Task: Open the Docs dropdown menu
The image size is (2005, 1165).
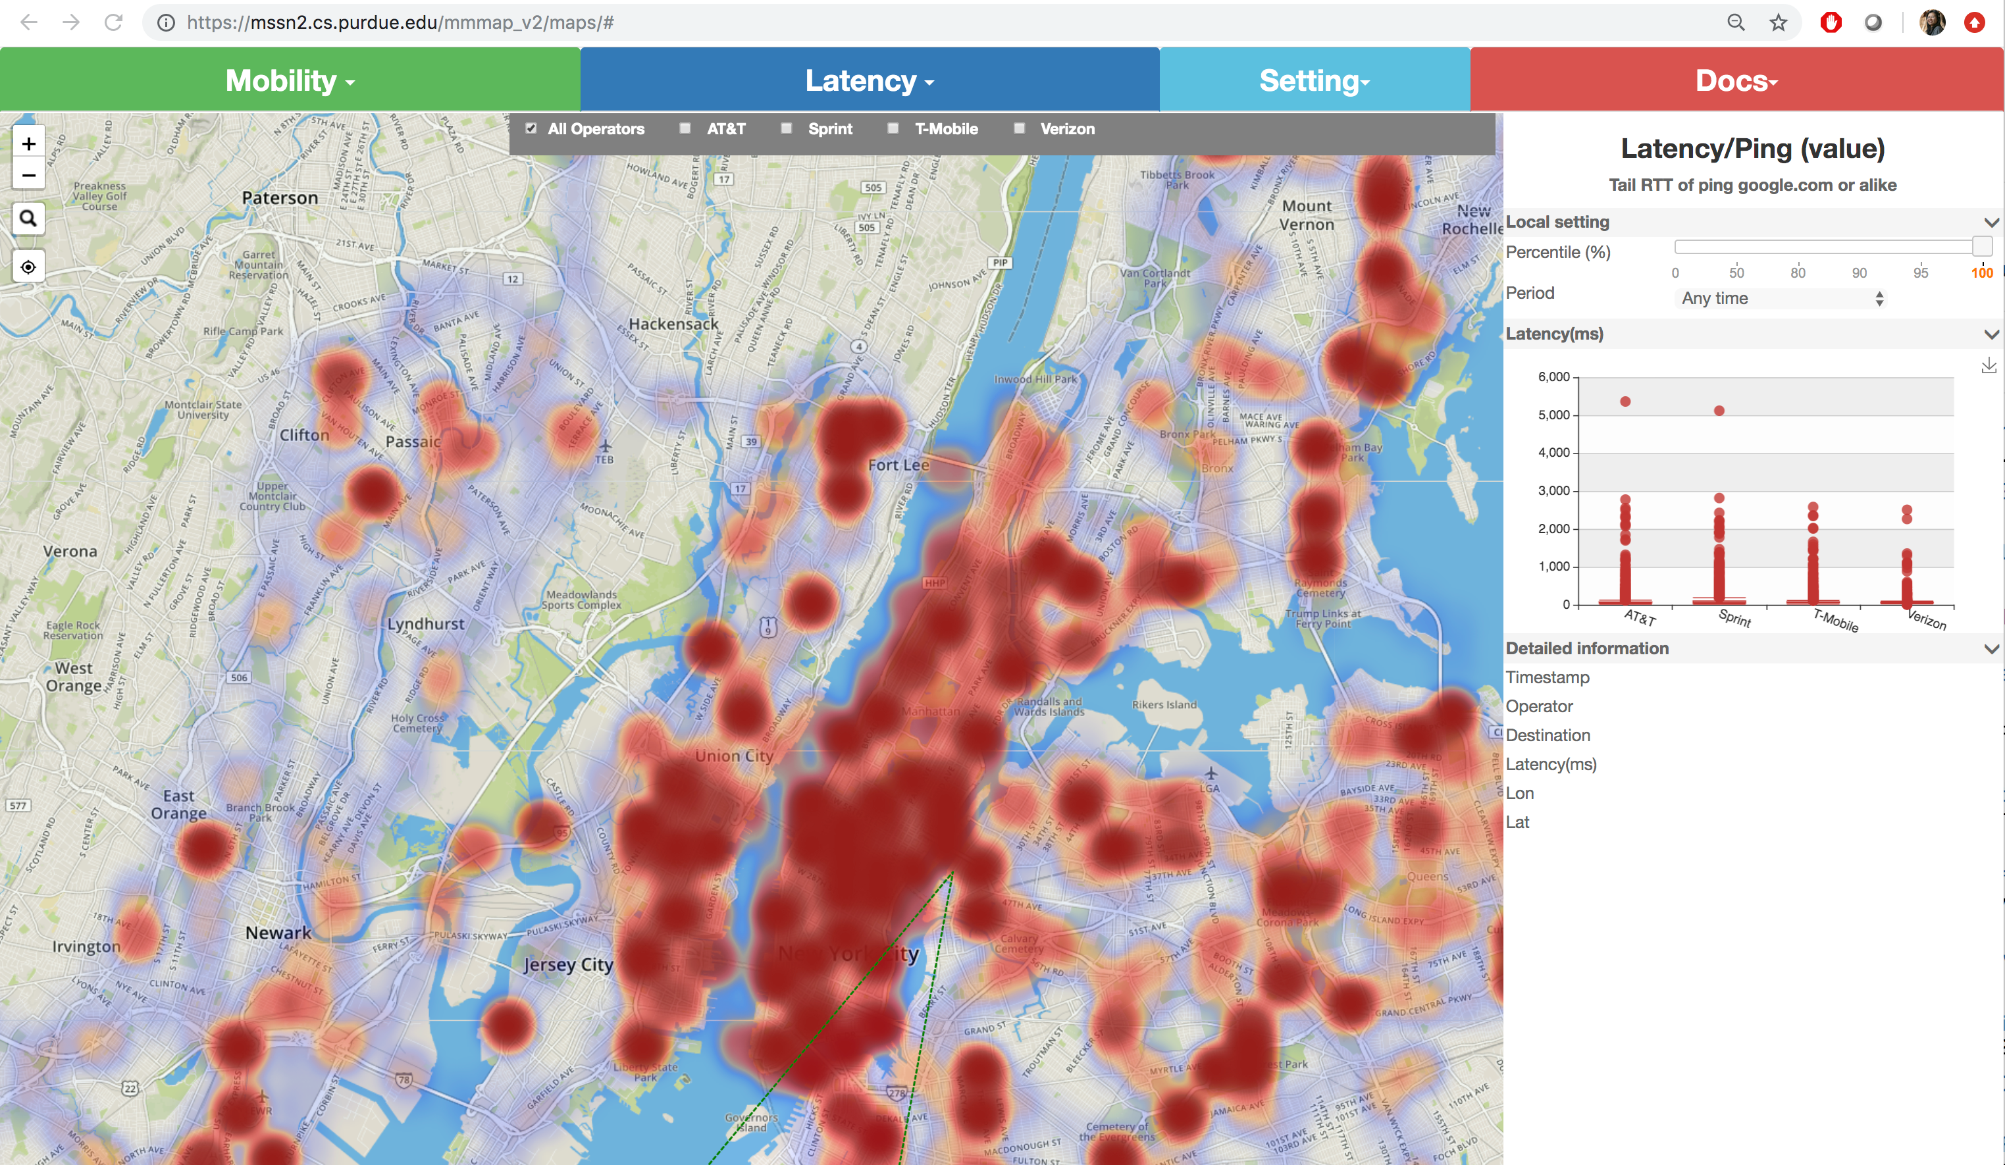Action: (x=1736, y=80)
